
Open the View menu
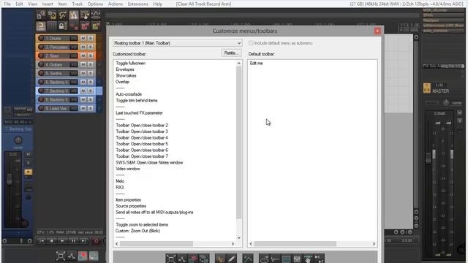pyautogui.click(x=32, y=4)
